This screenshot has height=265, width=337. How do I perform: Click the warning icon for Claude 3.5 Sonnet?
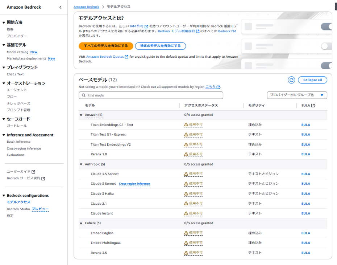coord(186,174)
